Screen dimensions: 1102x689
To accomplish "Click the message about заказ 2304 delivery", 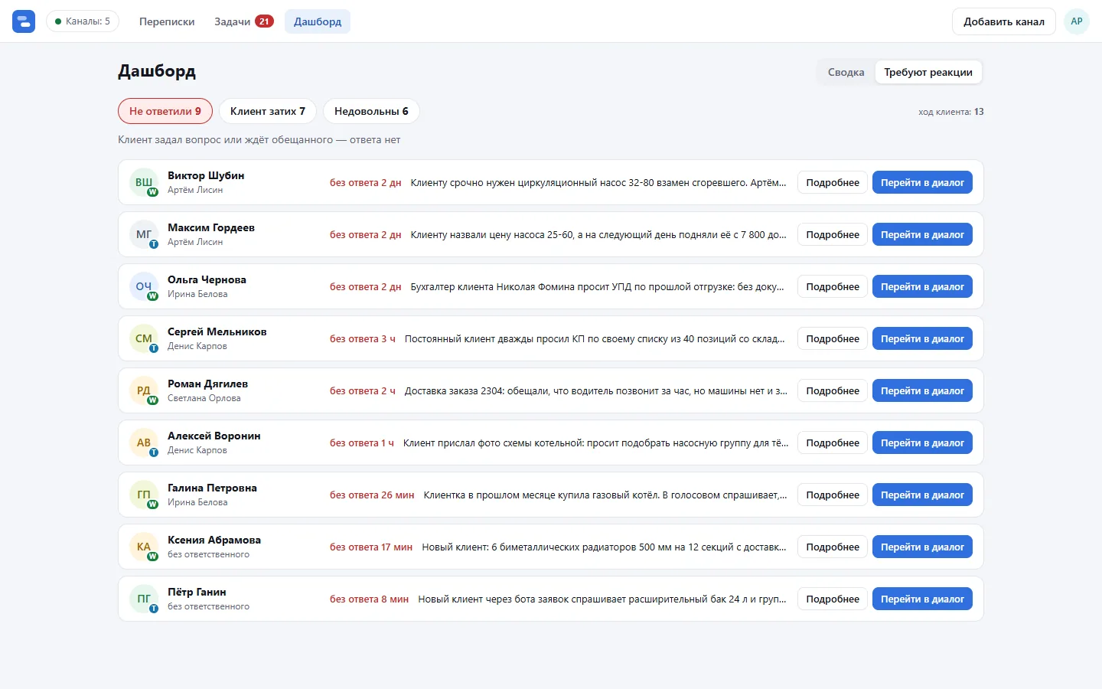I will pos(596,390).
